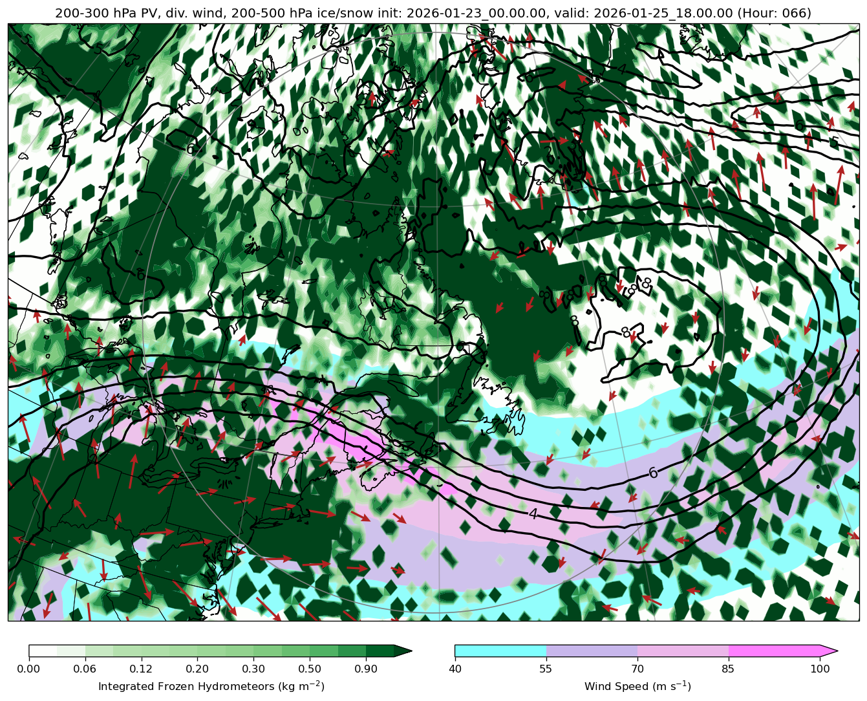The image size is (867, 701).
Task: Click the 'Integrated Frozen Hydrometeors' axis label
Action: 211,686
